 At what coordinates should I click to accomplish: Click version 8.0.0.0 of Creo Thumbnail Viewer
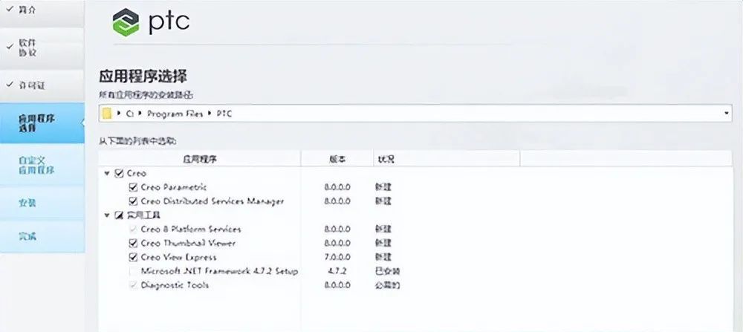point(337,244)
